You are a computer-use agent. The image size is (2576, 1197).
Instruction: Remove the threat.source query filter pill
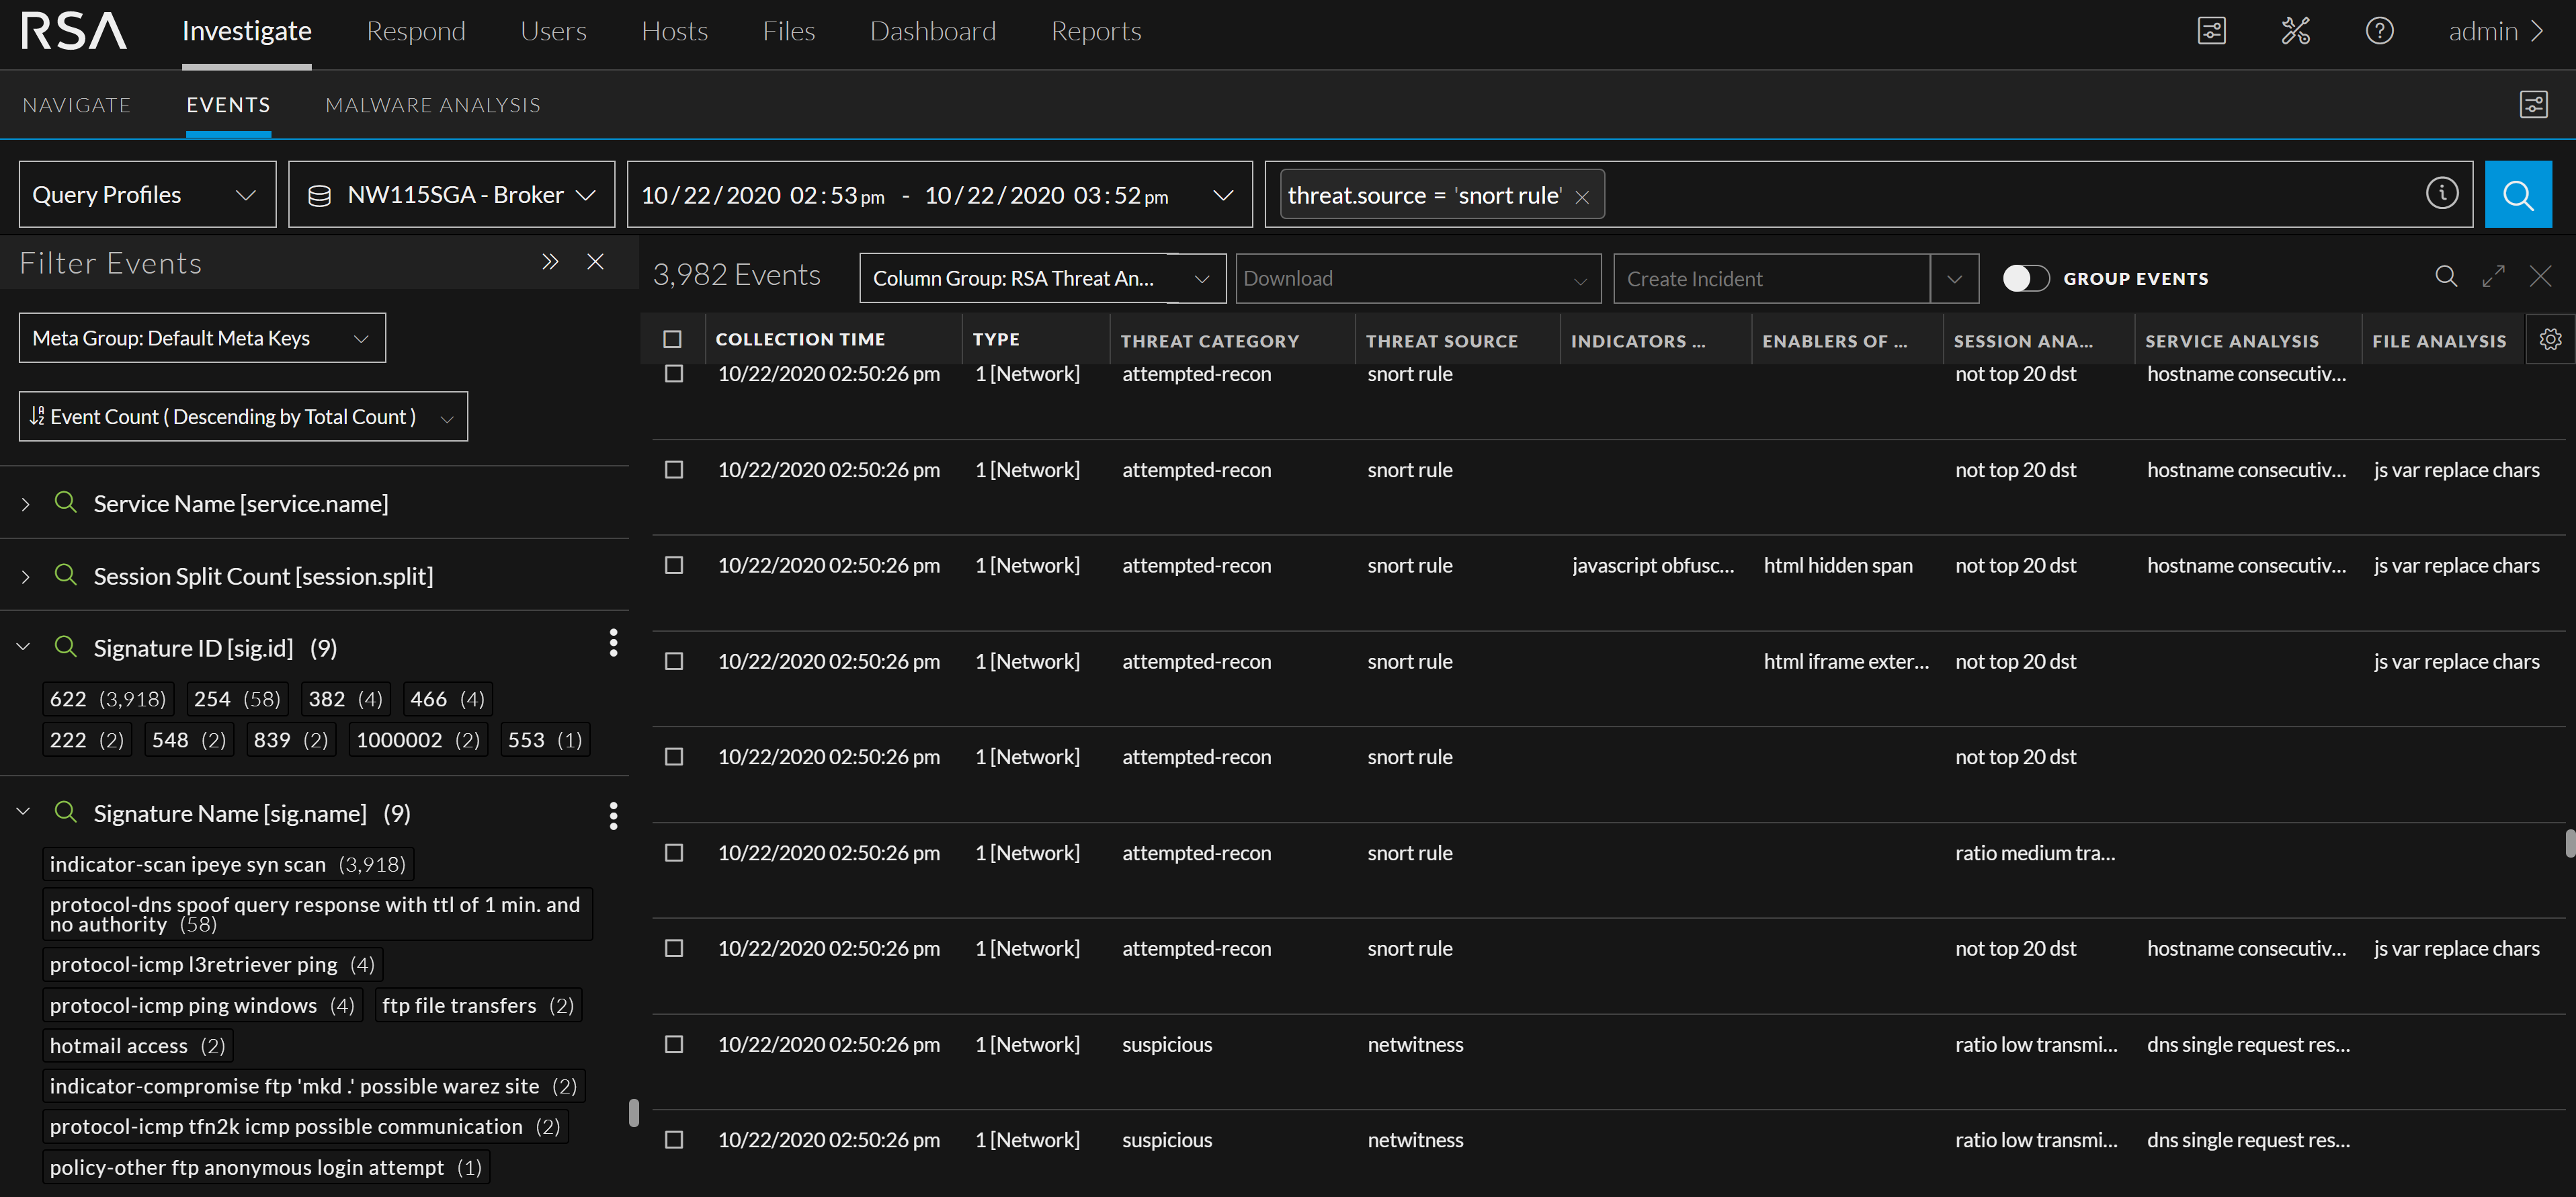(1581, 197)
